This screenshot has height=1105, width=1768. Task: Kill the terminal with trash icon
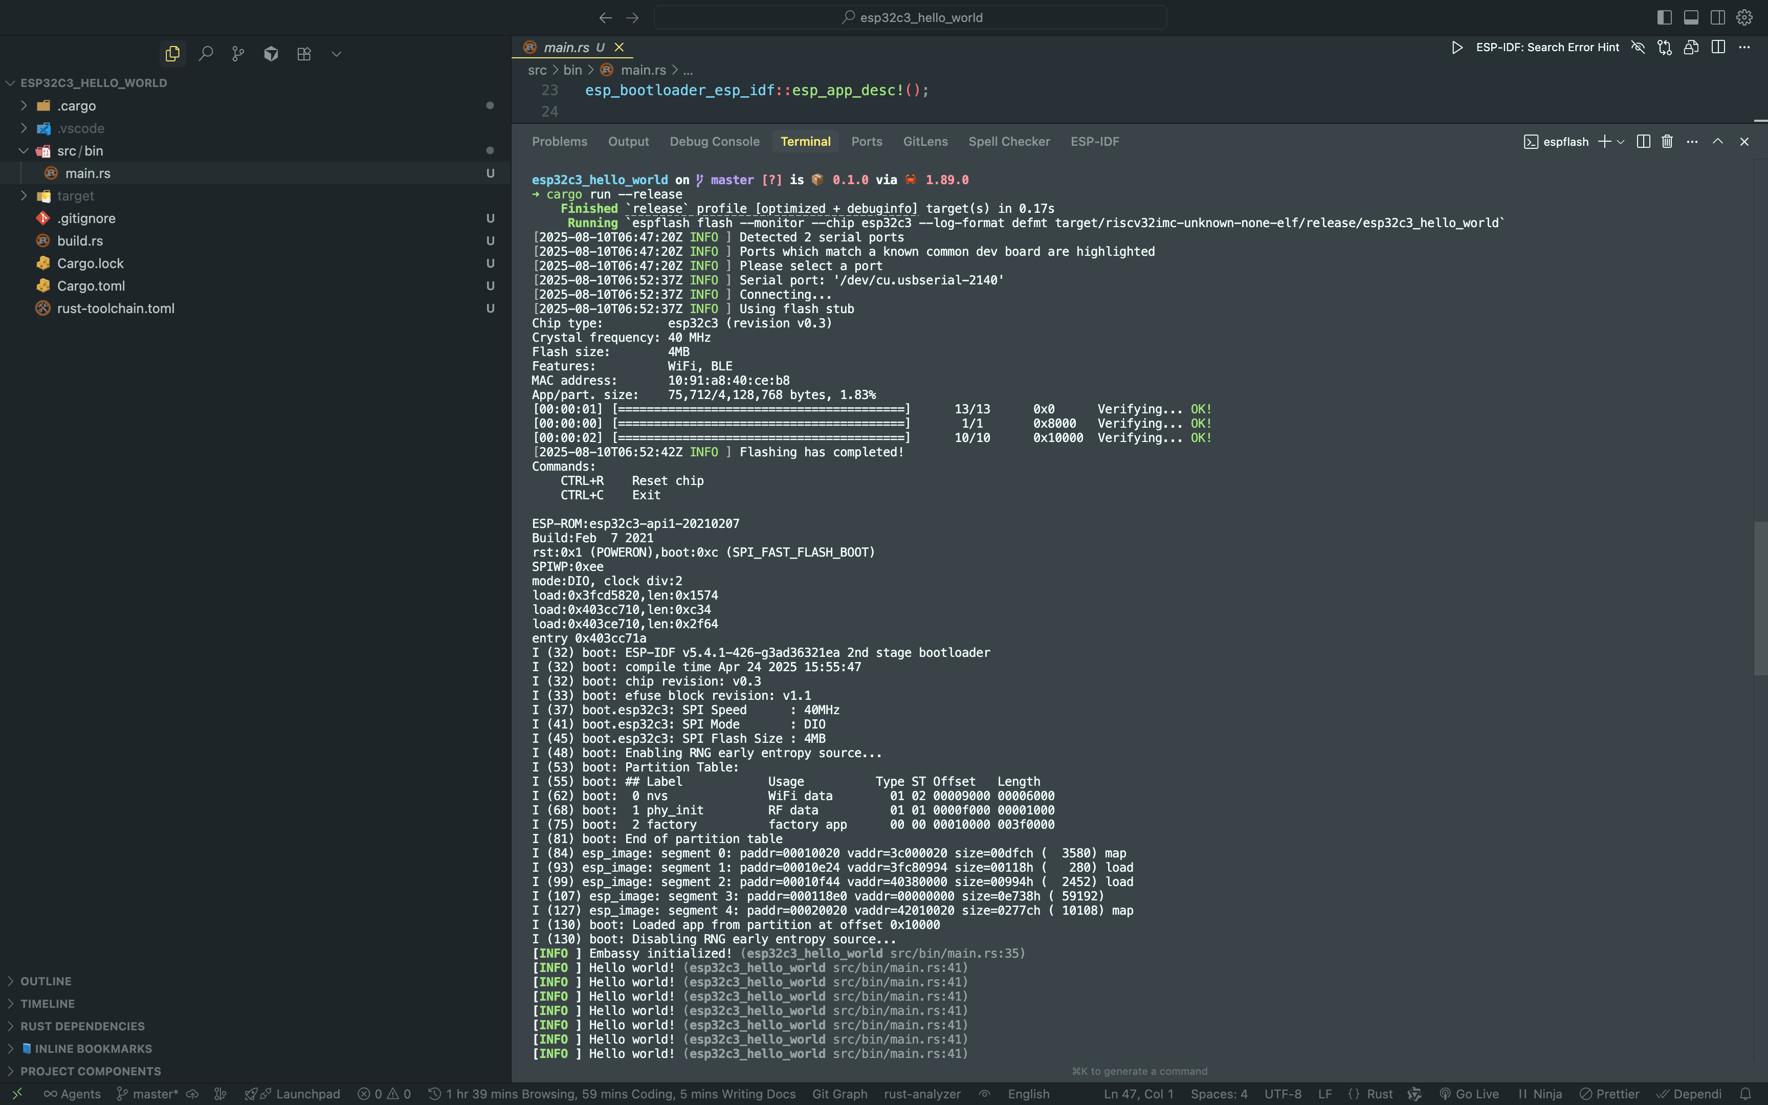click(x=1667, y=142)
